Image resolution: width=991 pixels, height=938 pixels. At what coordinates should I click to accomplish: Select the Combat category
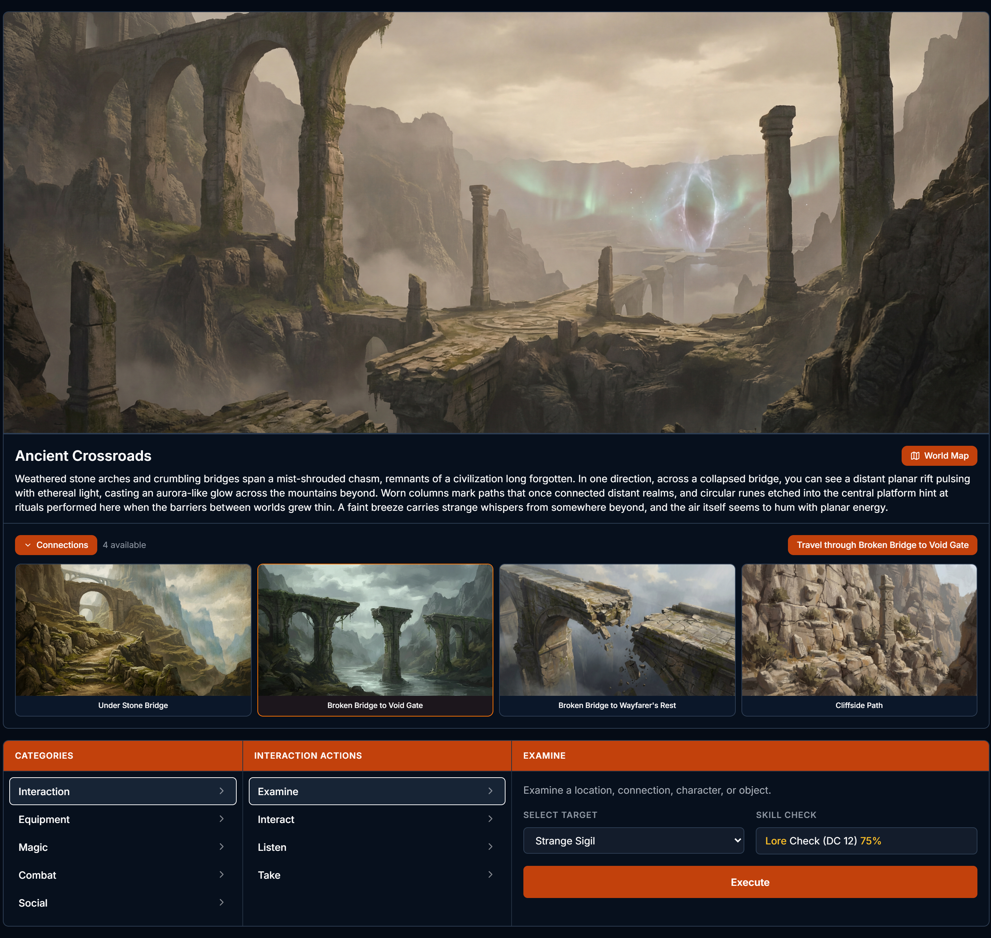coord(123,875)
